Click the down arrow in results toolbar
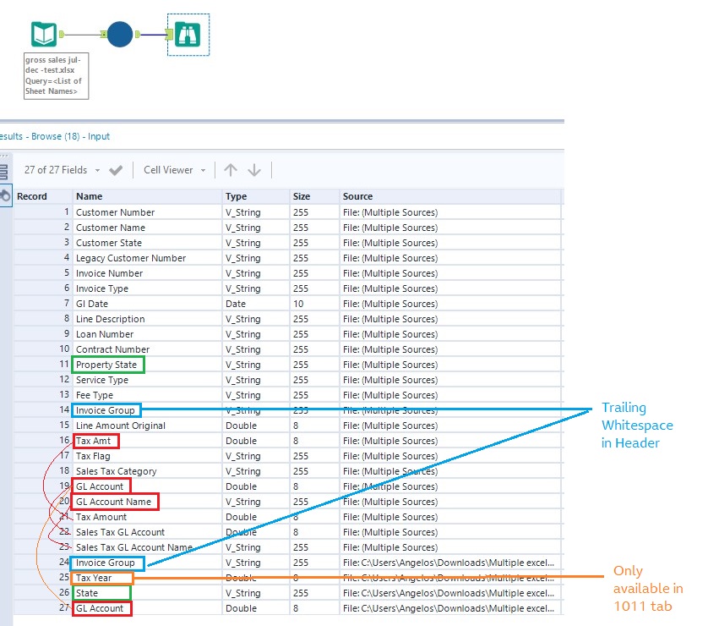Screen dimensions: 719x626 254,170
